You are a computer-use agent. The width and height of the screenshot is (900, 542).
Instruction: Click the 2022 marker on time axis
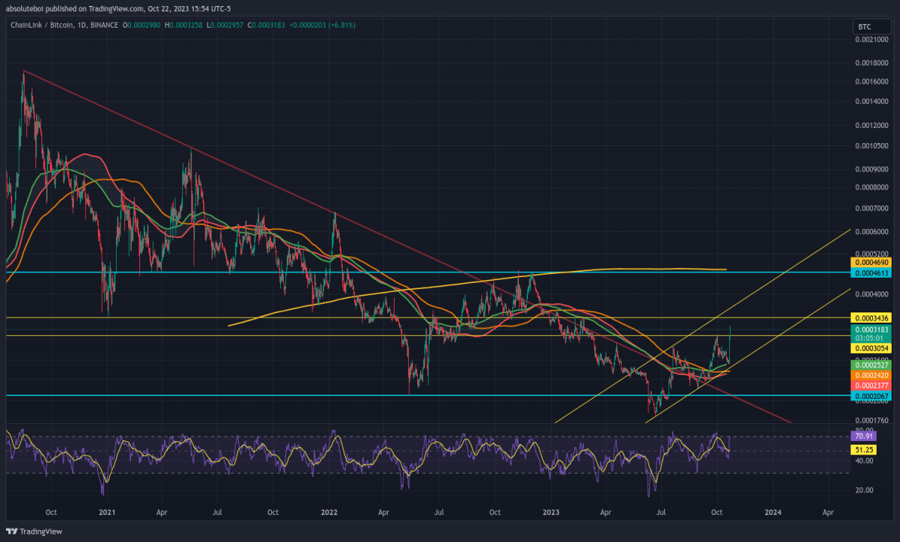coord(329,512)
